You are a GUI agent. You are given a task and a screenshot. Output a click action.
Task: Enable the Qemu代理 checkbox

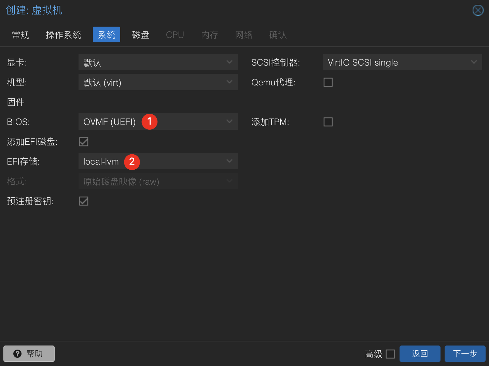328,82
